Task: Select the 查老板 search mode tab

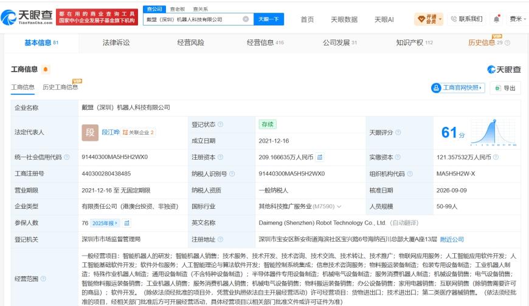Action: click(x=178, y=9)
